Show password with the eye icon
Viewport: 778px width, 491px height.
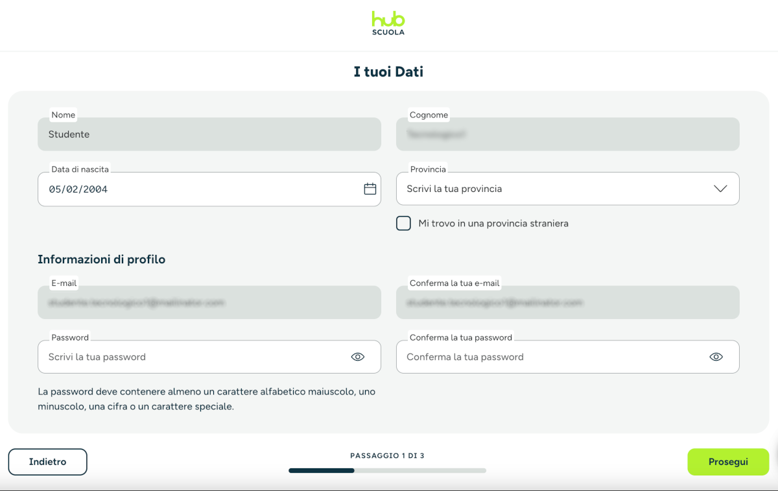coord(358,357)
